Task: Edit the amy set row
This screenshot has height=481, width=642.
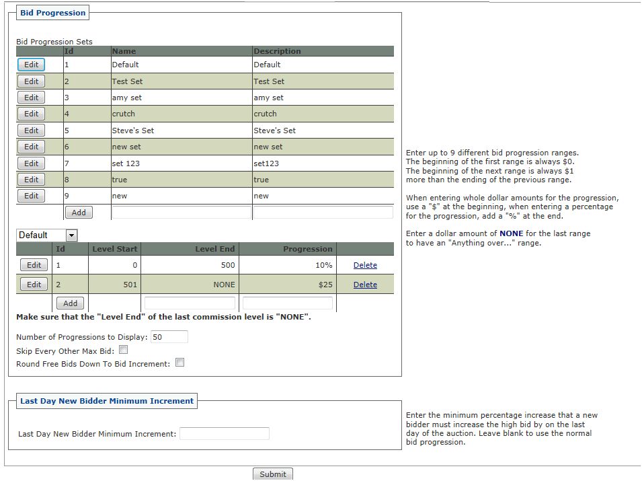Action: click(31, 98)
